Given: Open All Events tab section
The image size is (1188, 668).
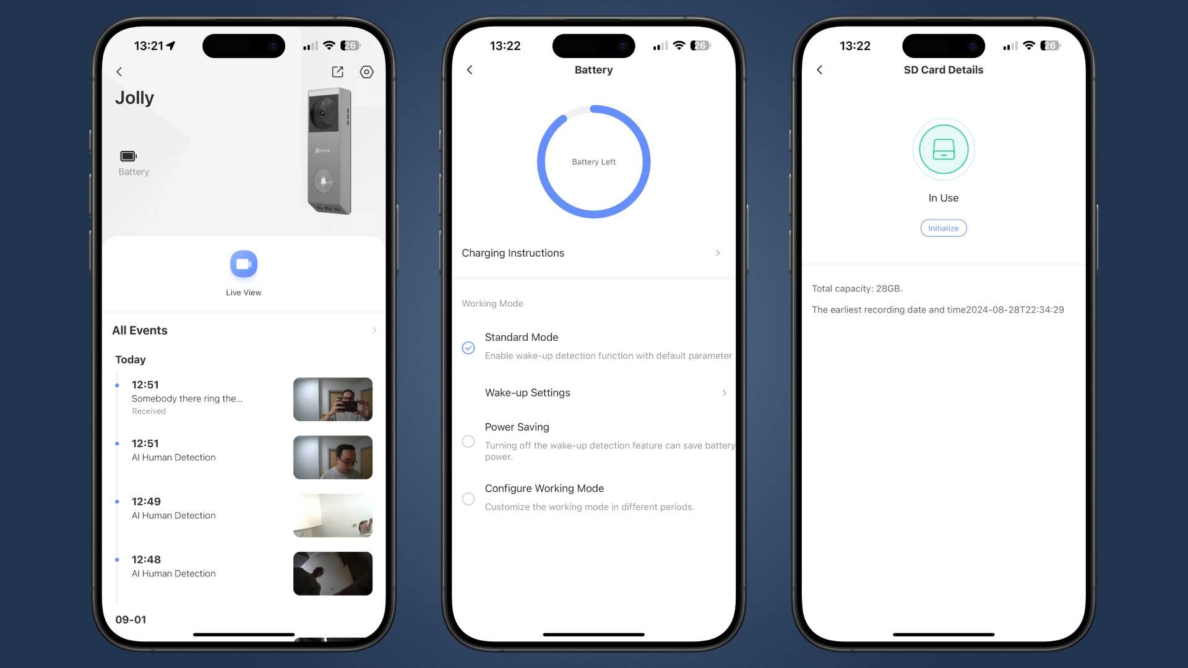Looking at the screenshot, I should click(243, 330).
